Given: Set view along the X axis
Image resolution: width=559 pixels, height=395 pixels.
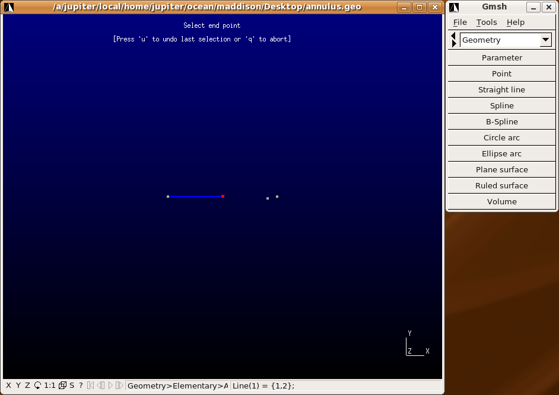Looking at the screenshot, I should [8, 386].
